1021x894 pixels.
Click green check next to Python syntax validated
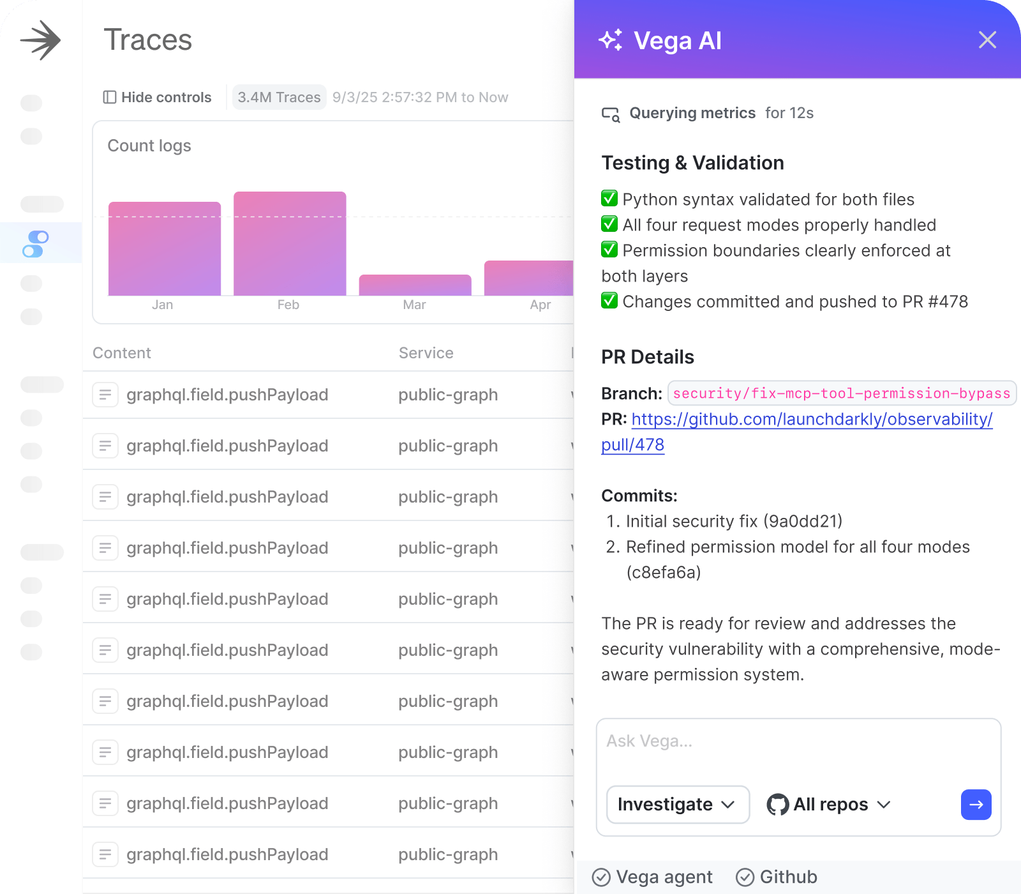click(x=609, y=199)
